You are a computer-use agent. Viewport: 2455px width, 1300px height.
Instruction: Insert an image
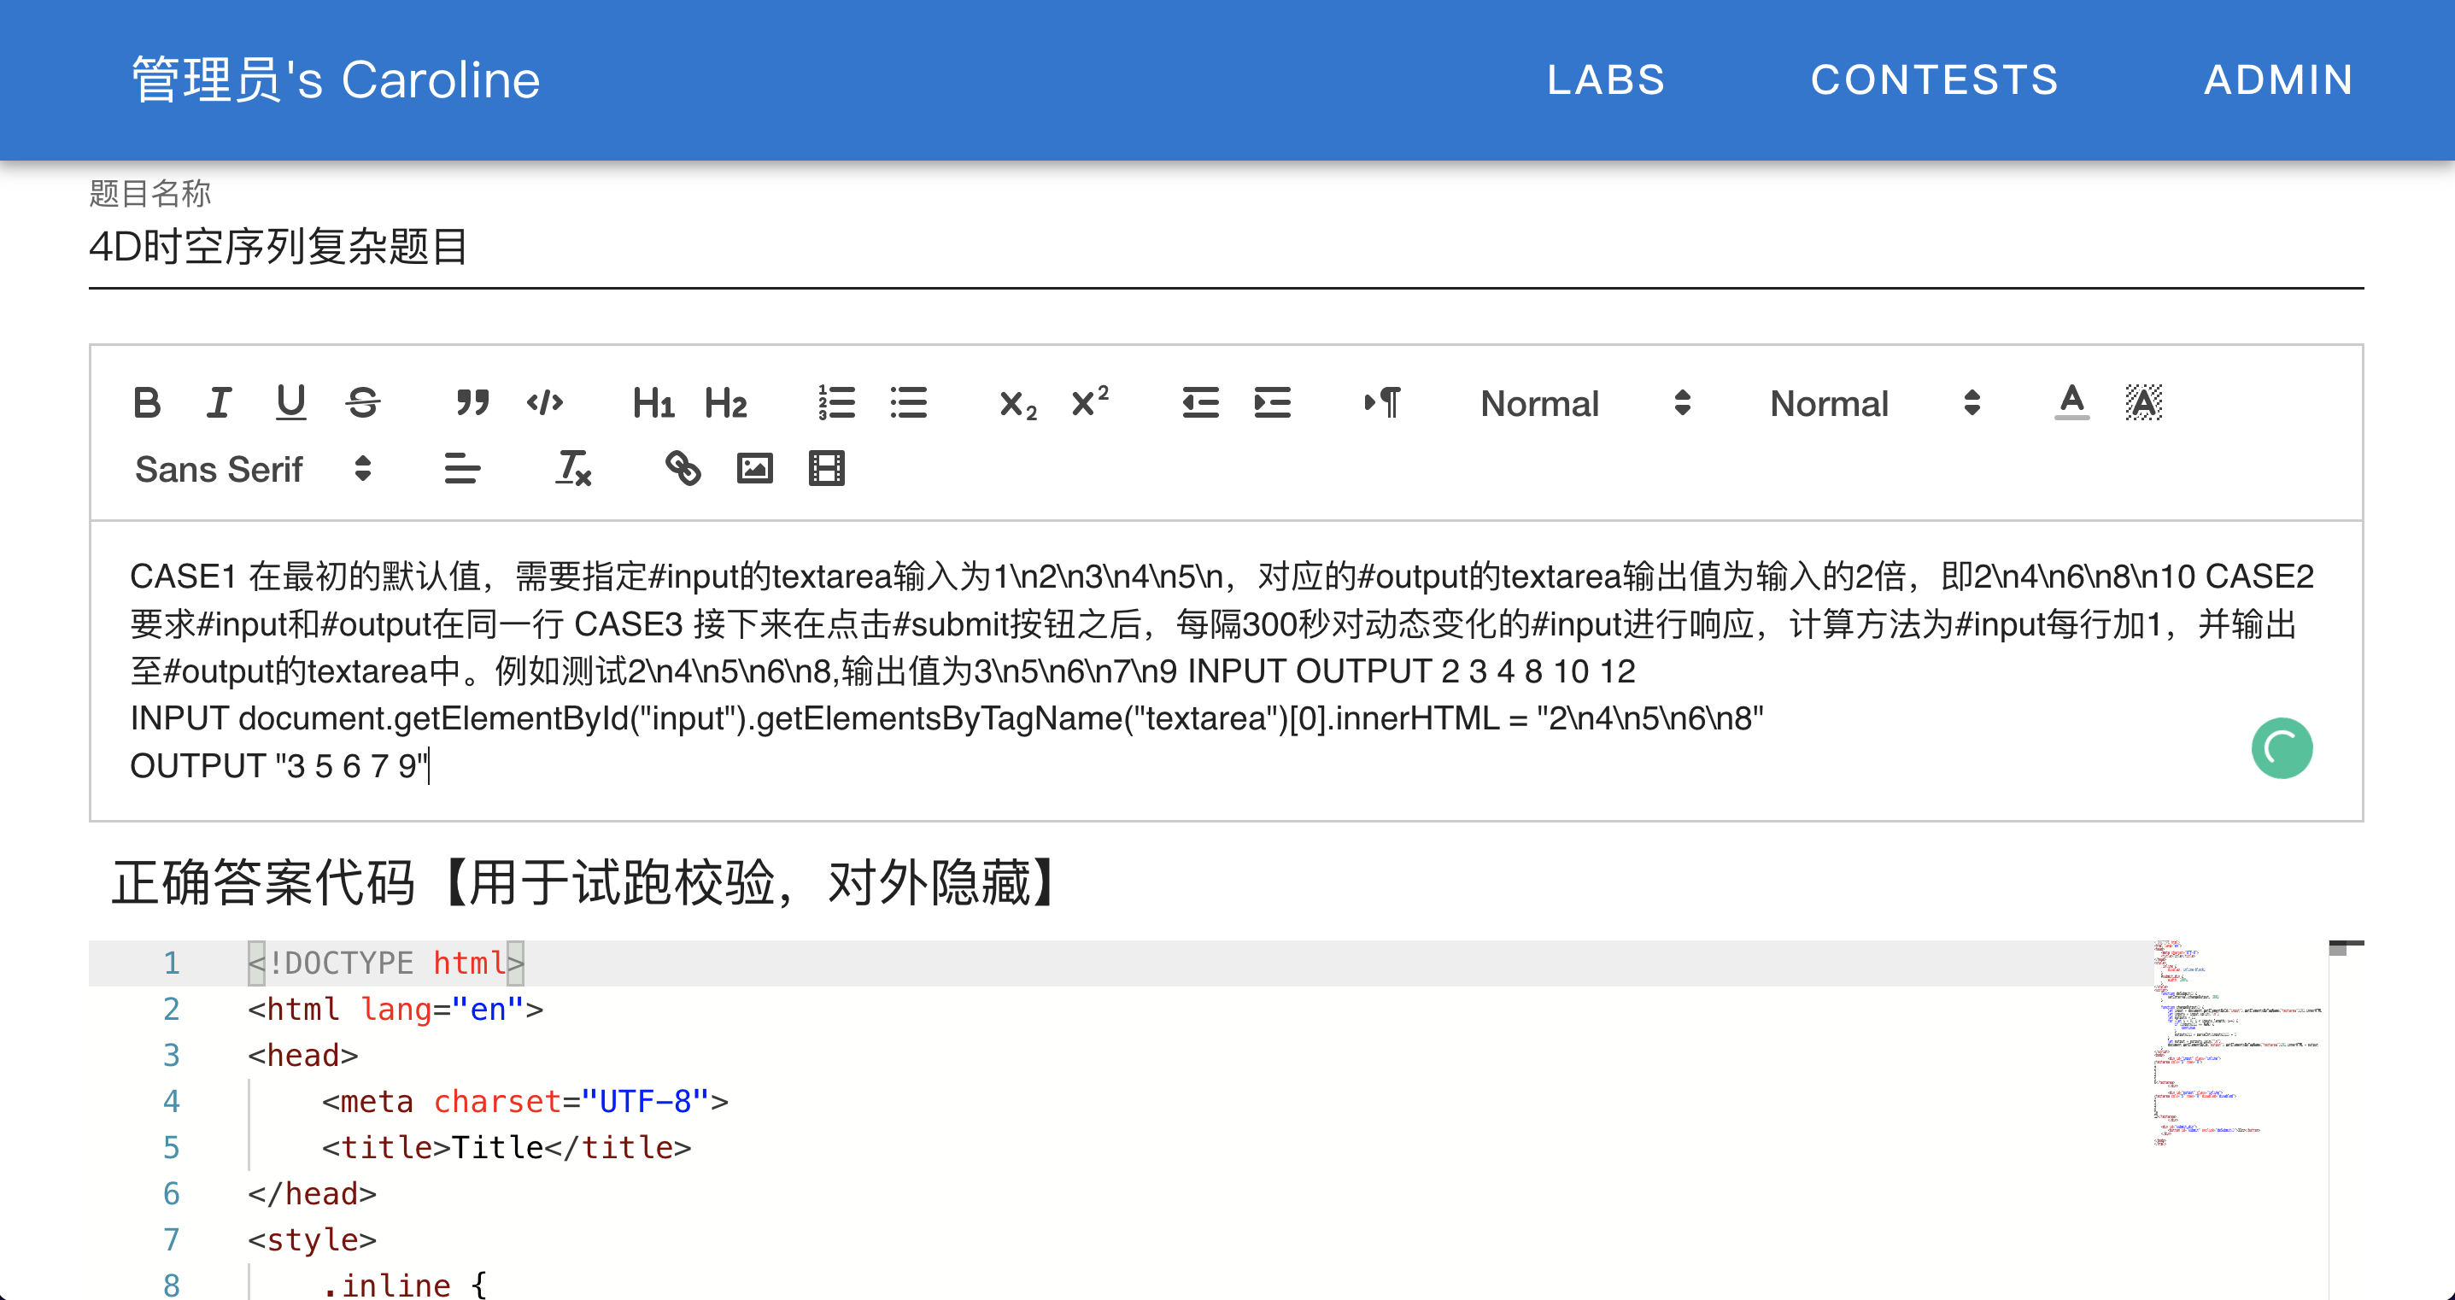coord(755,469)
